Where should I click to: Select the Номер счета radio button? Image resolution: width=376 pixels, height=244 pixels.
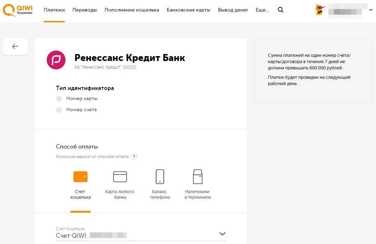pos(59,110)
